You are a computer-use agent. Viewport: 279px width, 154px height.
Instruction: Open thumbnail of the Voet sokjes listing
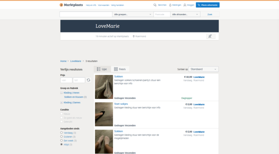(104, 114)
